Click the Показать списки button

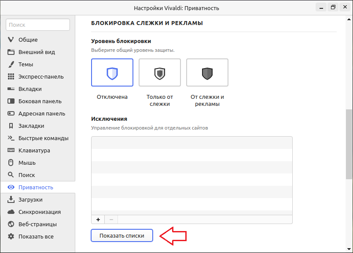(x=122, y=235)
